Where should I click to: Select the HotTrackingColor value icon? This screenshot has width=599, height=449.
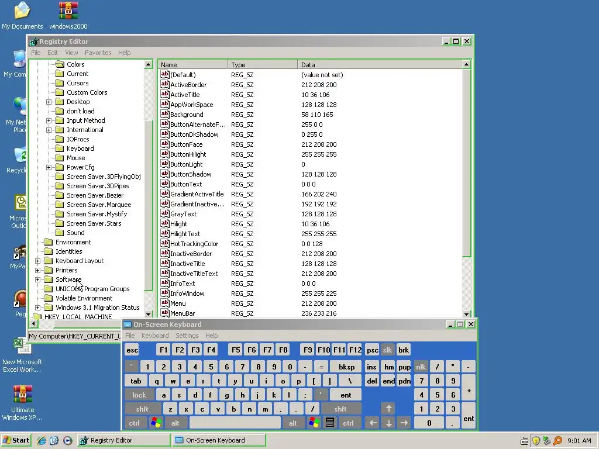(x=164, y=243)
